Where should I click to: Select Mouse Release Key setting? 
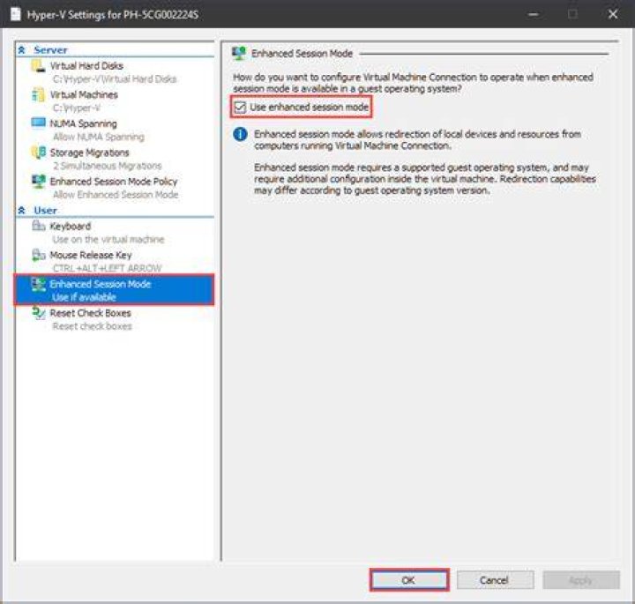(x=90, y=255)
